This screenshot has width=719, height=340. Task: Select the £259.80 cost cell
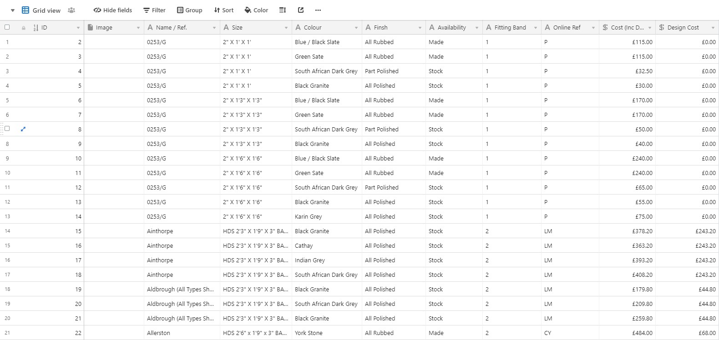point(627,318)
